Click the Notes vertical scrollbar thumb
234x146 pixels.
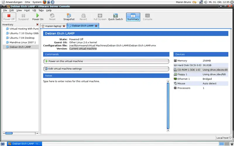[x=168, y=106]
